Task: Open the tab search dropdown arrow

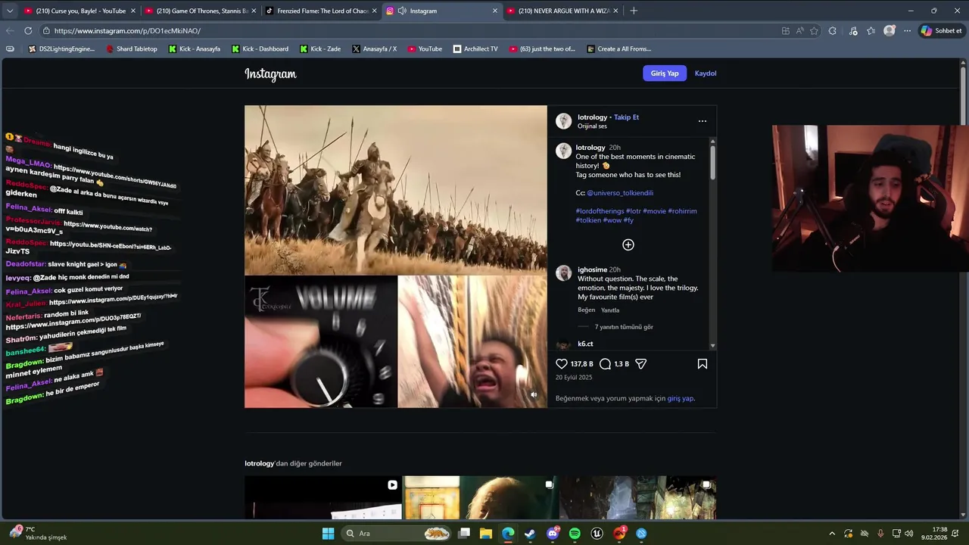Action: (10, 11)
